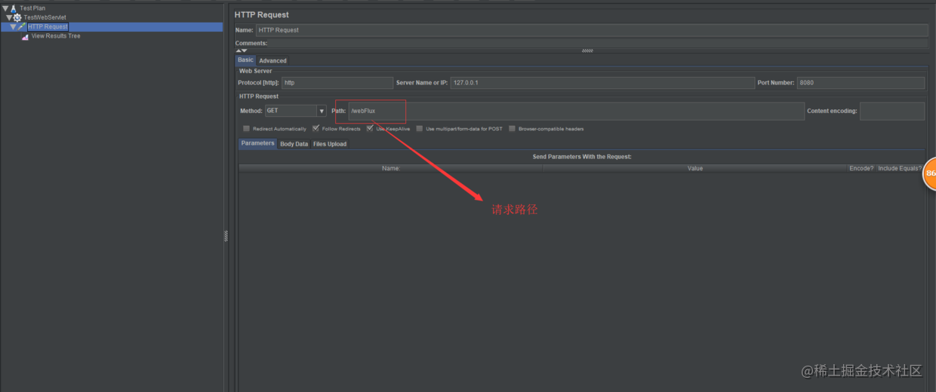Open the Files Upload tab
The height and width of the screenshot is (392, 936).
330,144
